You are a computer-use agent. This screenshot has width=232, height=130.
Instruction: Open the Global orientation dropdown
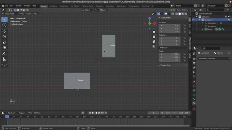click(87, 10)
